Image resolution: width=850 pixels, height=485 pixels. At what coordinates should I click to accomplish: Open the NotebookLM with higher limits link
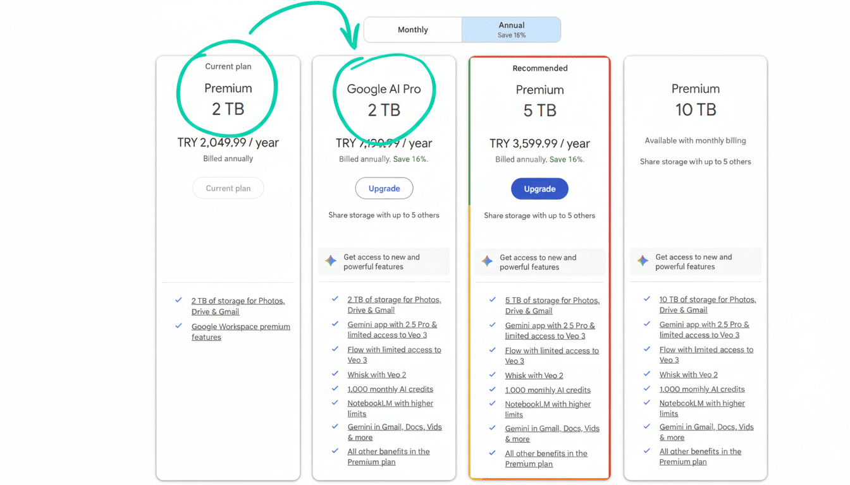(390, 408)
